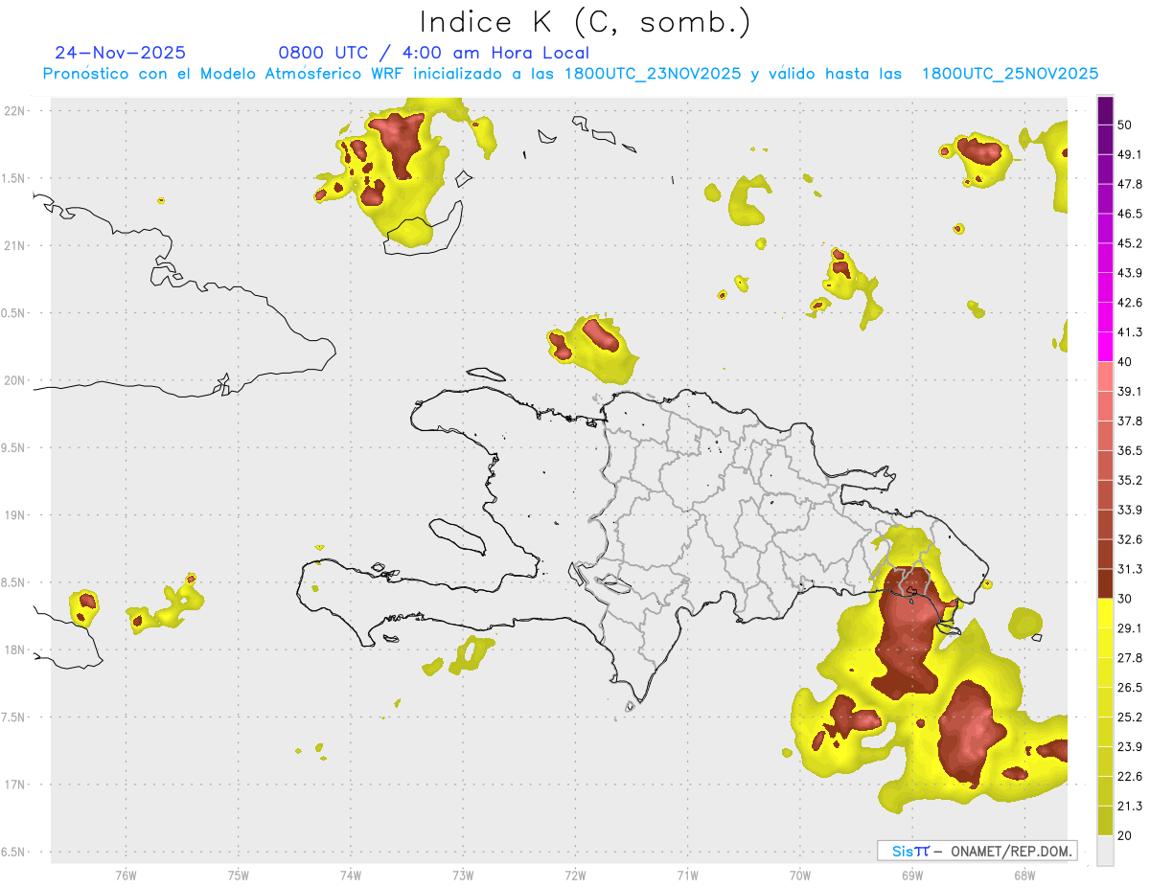Click the "35.2" color scale value
Image resolution: width=1150 pixels, height=888 pixels.
tap(1130, 480)
